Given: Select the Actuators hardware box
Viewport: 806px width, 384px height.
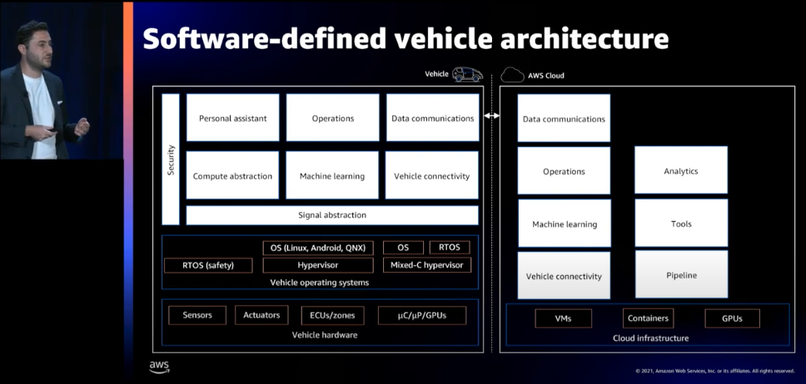Looking at the screenshot, I should [x=261, y=315].
